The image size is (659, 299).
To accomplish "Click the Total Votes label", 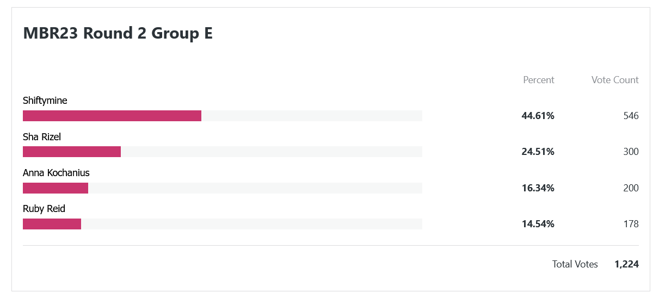I will point(575,264).
